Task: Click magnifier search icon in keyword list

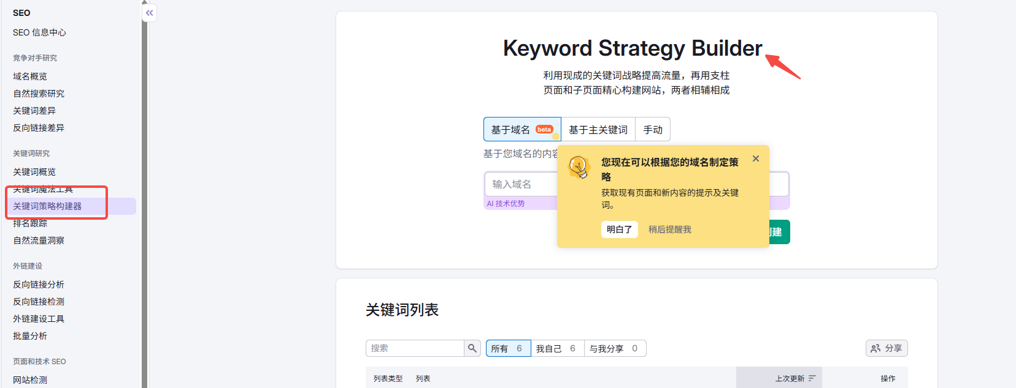Action: coord(472,348)
